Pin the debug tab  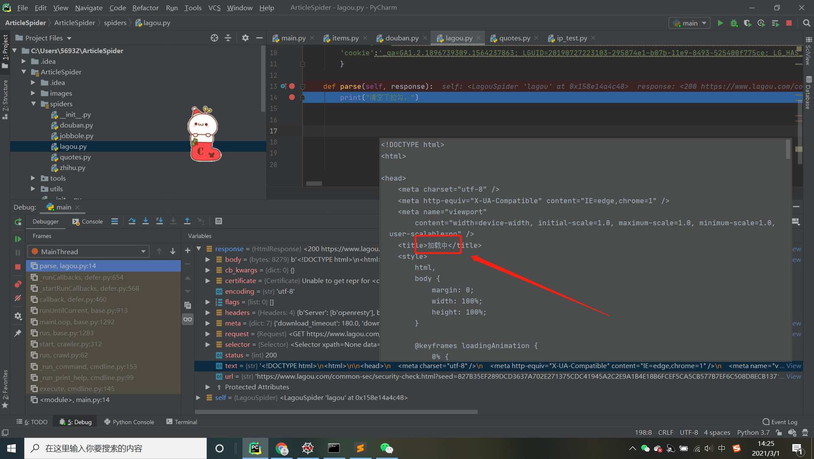18,333
